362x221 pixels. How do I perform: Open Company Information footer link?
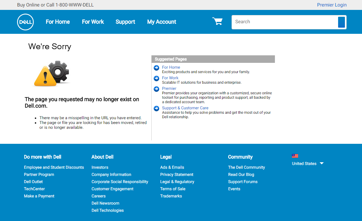point(111,175)
